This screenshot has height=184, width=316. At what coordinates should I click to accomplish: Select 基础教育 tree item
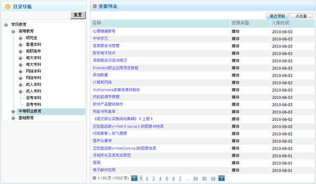26,118
